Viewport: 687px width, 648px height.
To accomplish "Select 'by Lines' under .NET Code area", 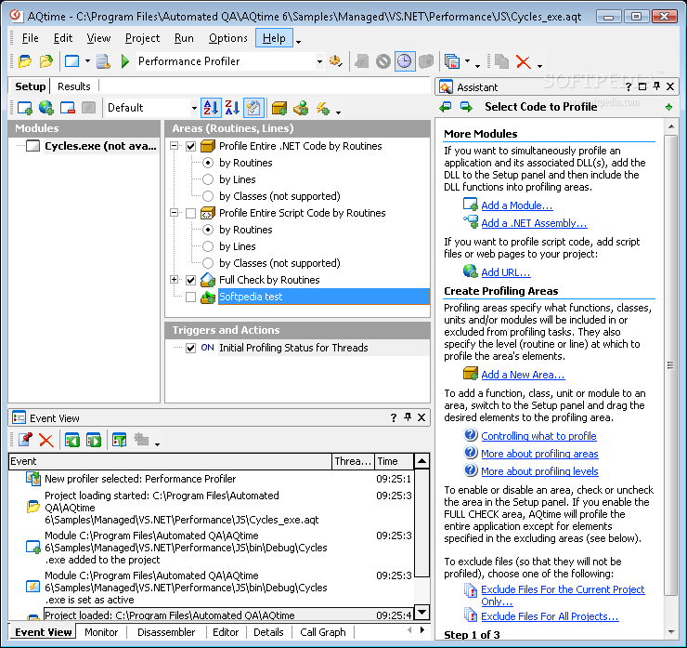I will [208, 179].
